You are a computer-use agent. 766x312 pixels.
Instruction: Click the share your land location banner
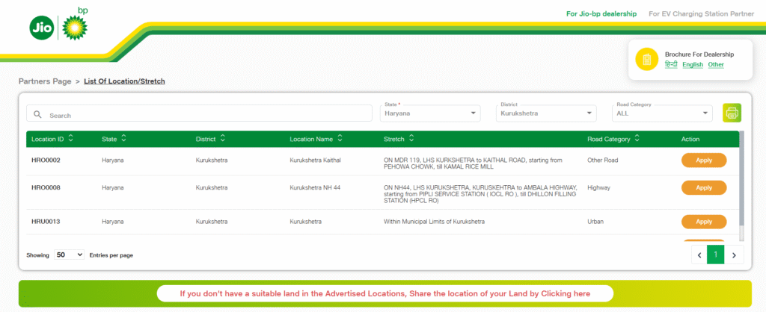pos(384,293)
